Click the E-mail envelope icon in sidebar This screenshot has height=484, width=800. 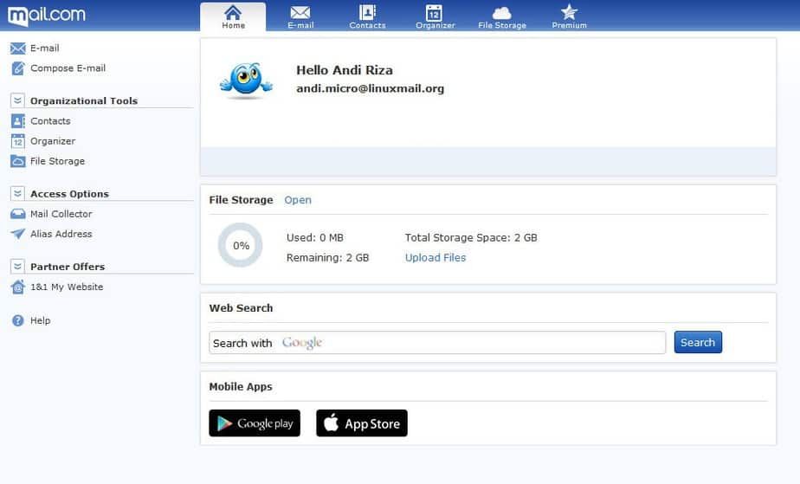(17, 48)
